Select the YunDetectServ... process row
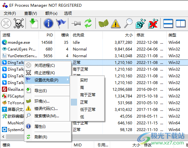 [x=94, y=56]
